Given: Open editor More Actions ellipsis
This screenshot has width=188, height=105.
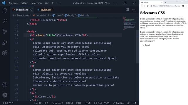Looking at the screenshot, I should coord(134,10).
